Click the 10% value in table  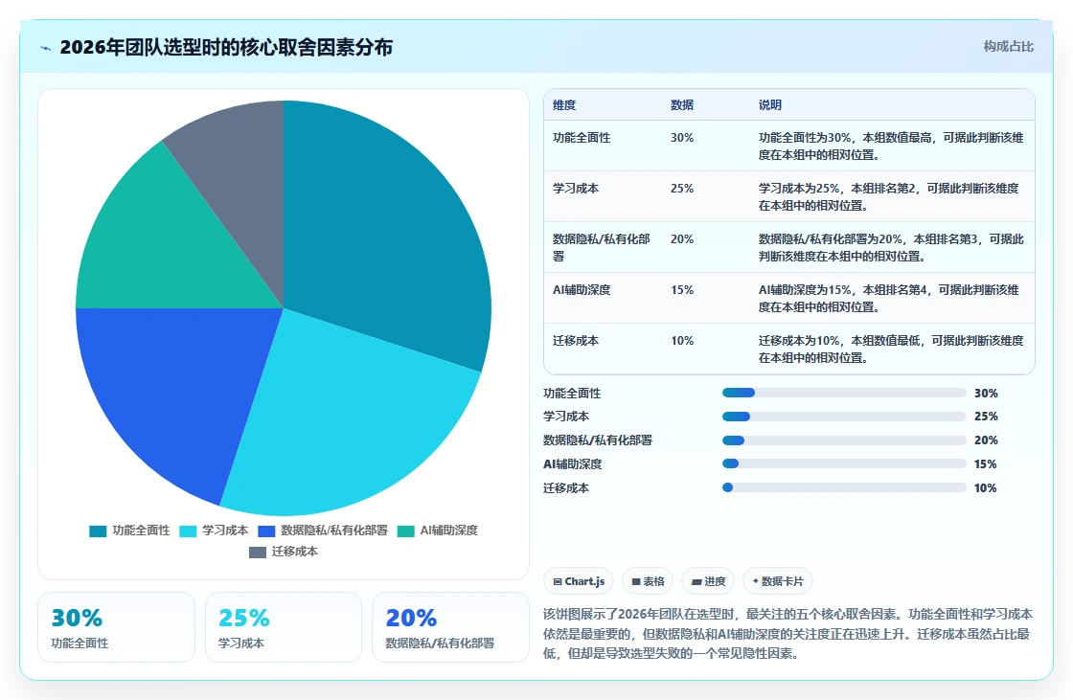(681, 341)
